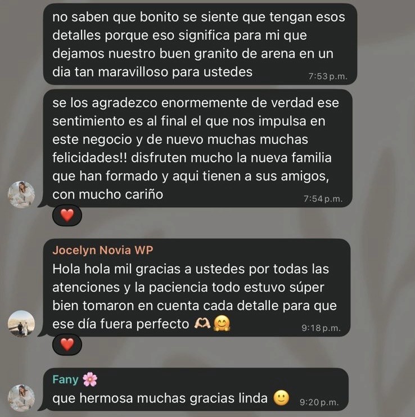This screenshot has height=417, width=415.
Task: Tap the heart reaction under the 7:54 message
Action: (x=67, y=215)
